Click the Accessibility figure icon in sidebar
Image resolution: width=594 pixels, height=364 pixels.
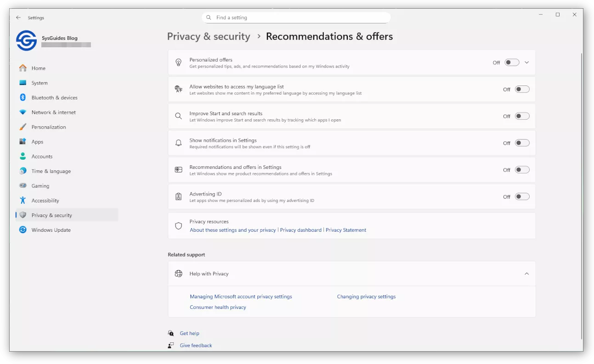click(23, 200)
